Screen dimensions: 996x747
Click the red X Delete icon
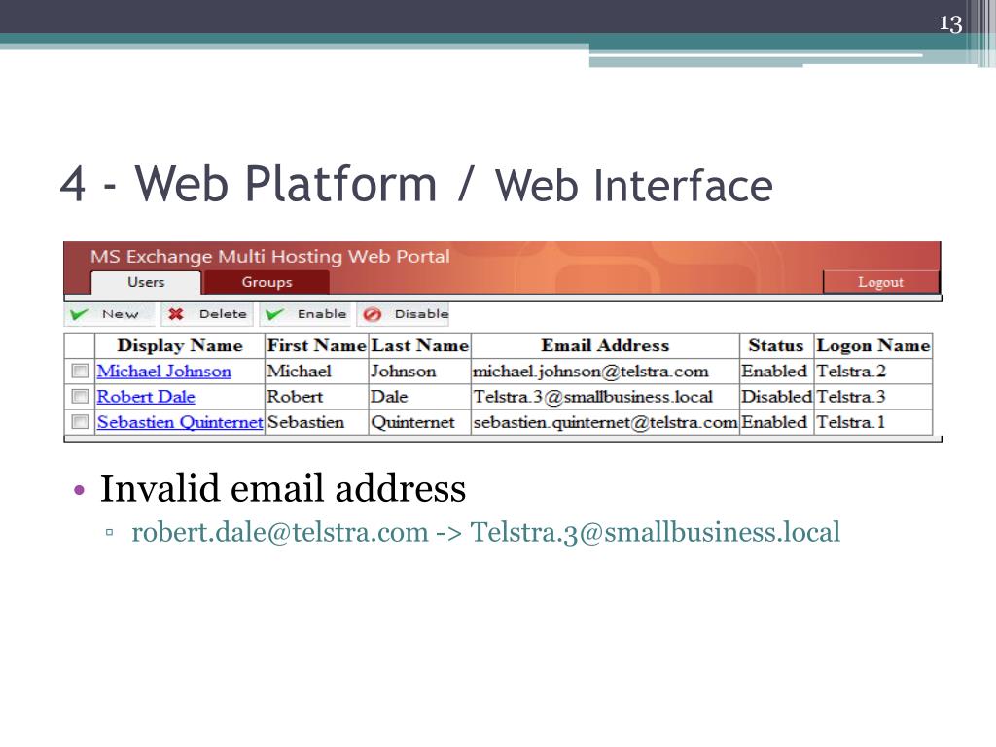(x=176, y=314)
